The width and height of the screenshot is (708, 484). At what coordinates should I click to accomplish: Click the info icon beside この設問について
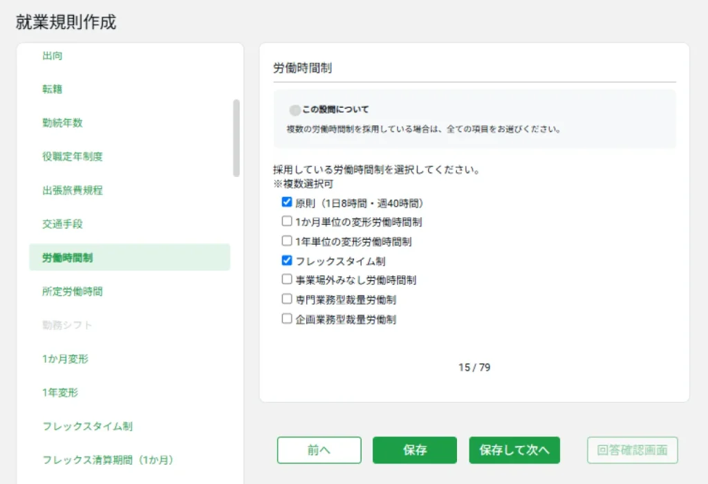295,110
